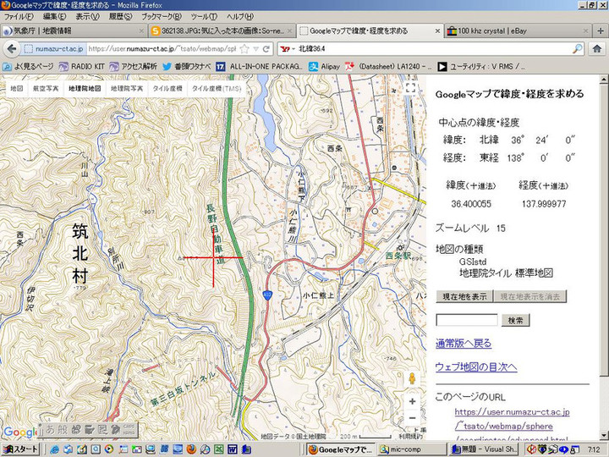
Task: Click the Street View pegman icon
Action: tap(411, 378)
